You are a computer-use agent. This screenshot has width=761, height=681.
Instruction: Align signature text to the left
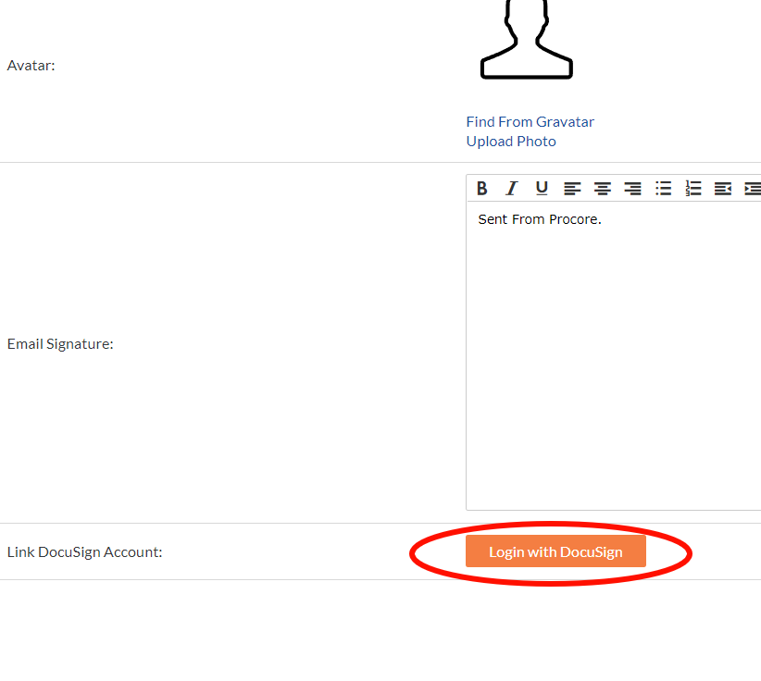[x=572, y=188]
